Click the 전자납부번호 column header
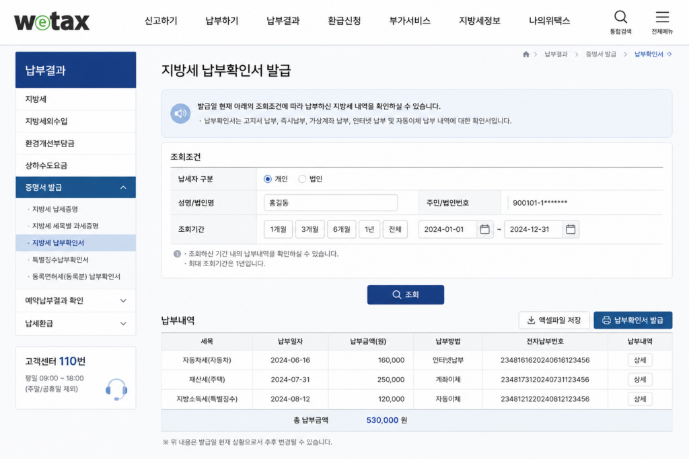 click(545, 341)
